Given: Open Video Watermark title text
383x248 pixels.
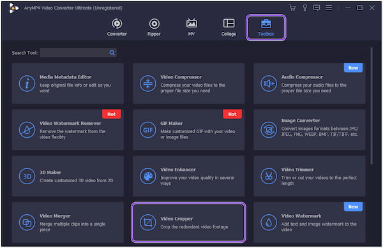Looking at the screenshot, I should [301, 216].
